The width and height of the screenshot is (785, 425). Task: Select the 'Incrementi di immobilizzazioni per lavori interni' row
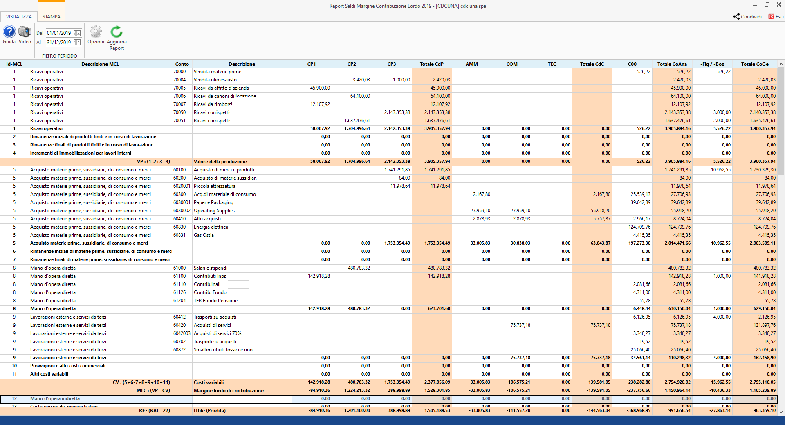[388, 153]
